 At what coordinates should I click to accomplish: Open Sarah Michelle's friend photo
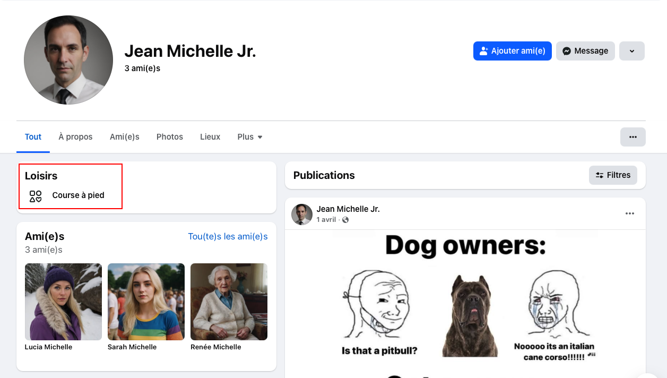click(146, 302)
